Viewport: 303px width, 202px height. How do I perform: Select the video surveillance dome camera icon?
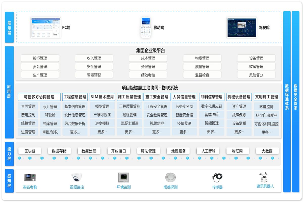point(77,178)
